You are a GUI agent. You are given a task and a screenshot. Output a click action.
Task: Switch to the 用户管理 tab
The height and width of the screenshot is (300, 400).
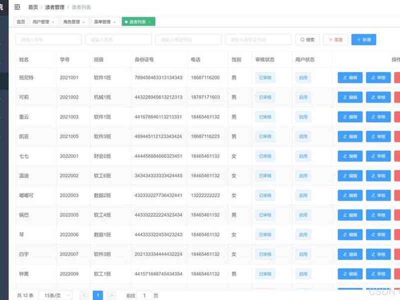44,22
